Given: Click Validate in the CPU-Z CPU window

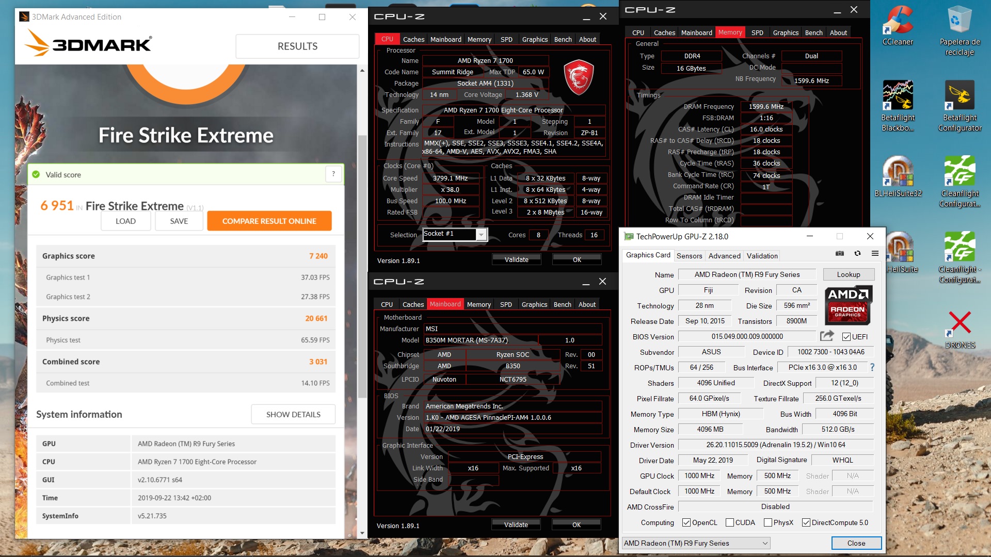Looking at the screenshot, I should (516, 259).
